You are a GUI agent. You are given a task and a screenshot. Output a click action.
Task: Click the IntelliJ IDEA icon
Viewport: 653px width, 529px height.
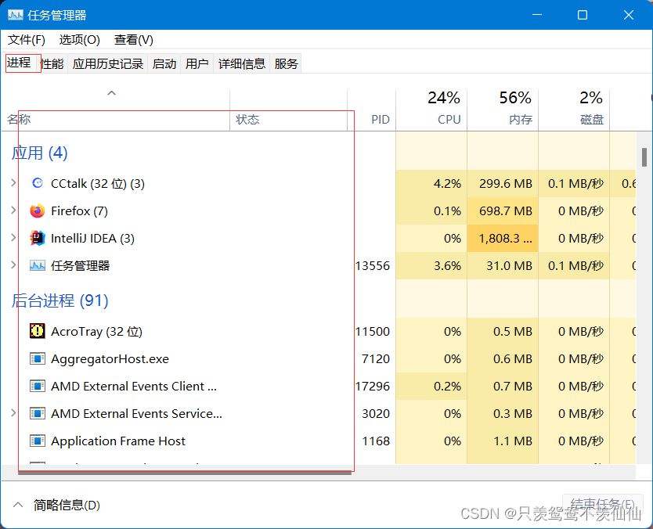(x=37, y=238)
